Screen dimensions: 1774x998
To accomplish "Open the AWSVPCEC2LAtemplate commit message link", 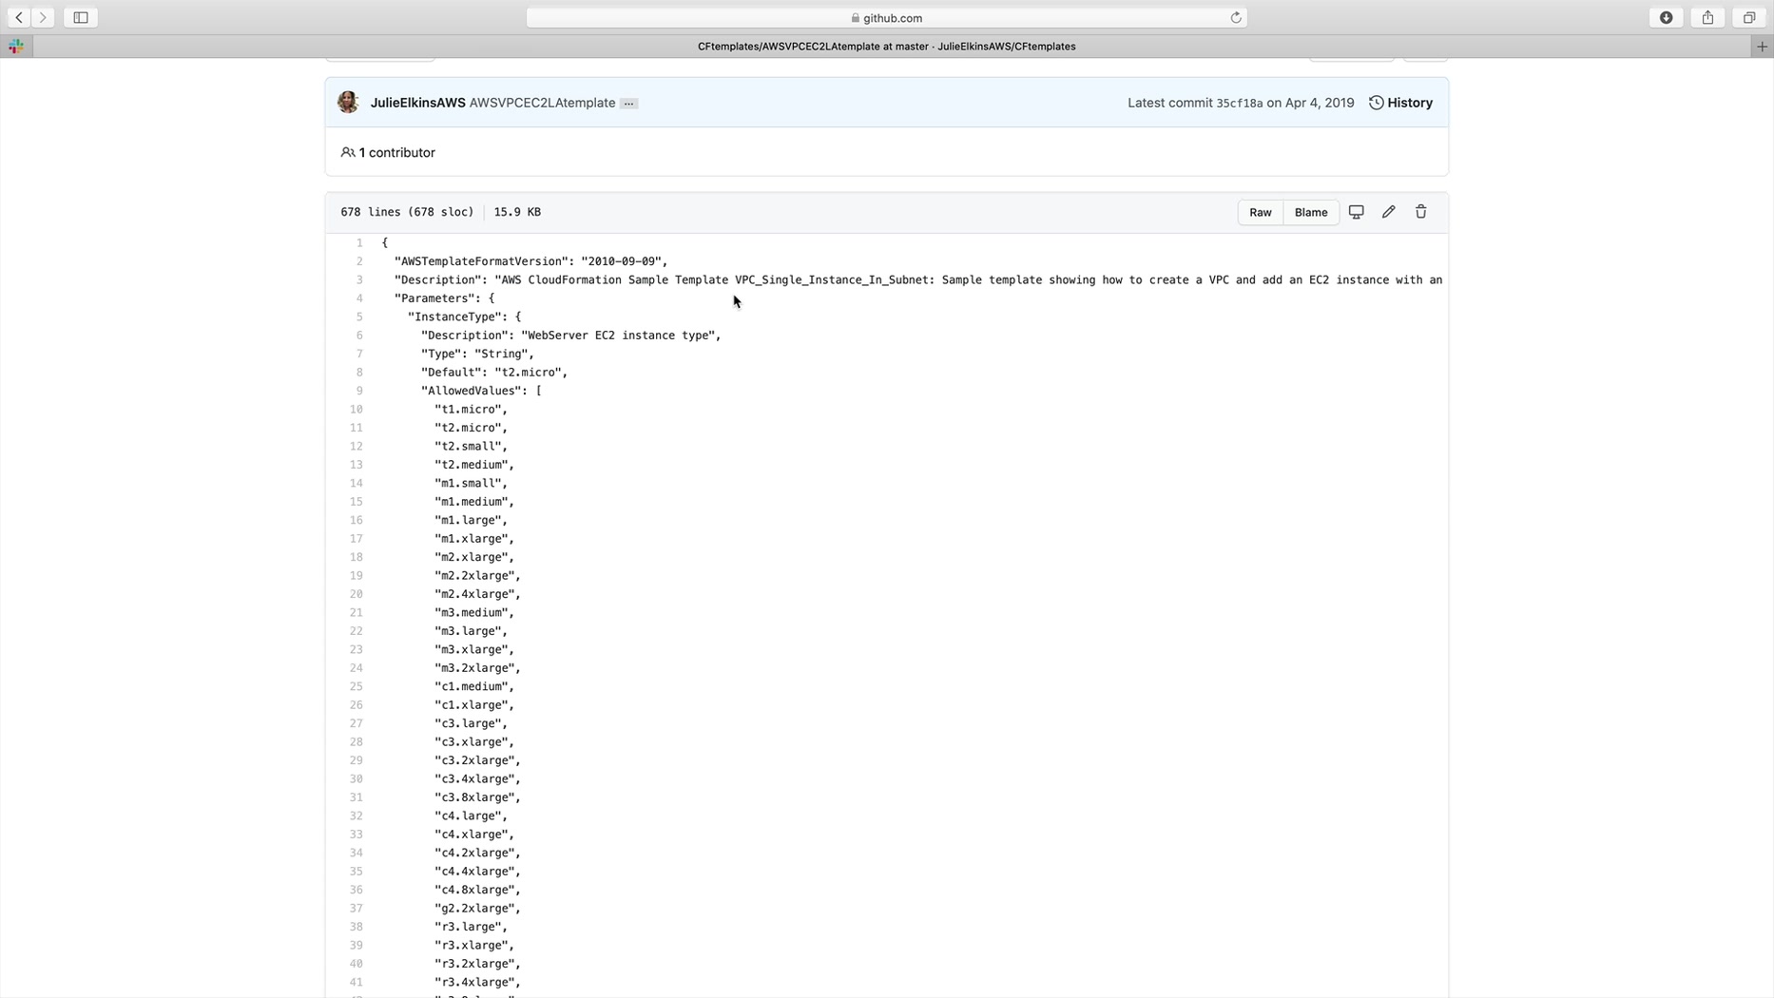I will 542,103.
